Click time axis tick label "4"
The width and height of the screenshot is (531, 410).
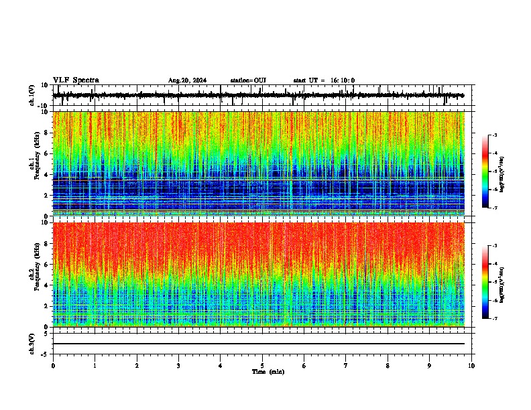pyautogui.click(x=221, y=366)
